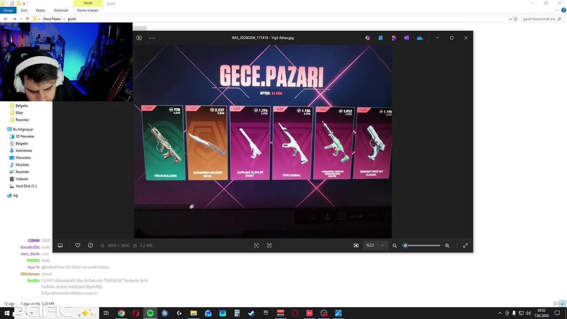Mark photo as favorite with heart icon
Image resolution: width=567 pixels, height=319 pixels.
[78, 245]
